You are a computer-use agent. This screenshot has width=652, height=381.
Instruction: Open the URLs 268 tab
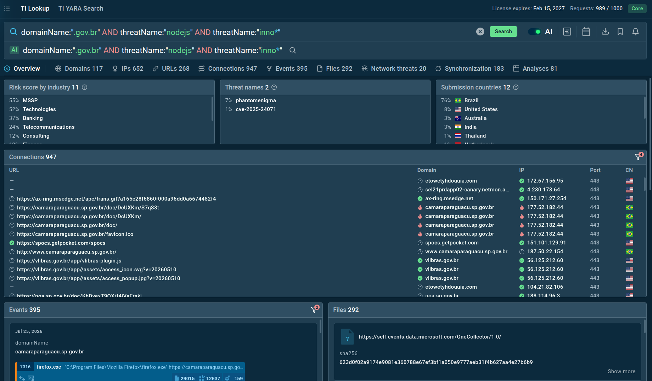pos(171,69)
